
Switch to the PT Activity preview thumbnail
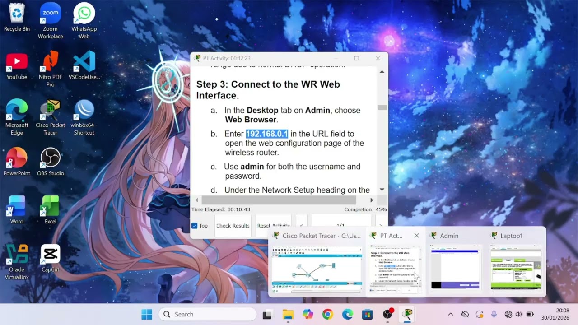(x=396, y=269)
